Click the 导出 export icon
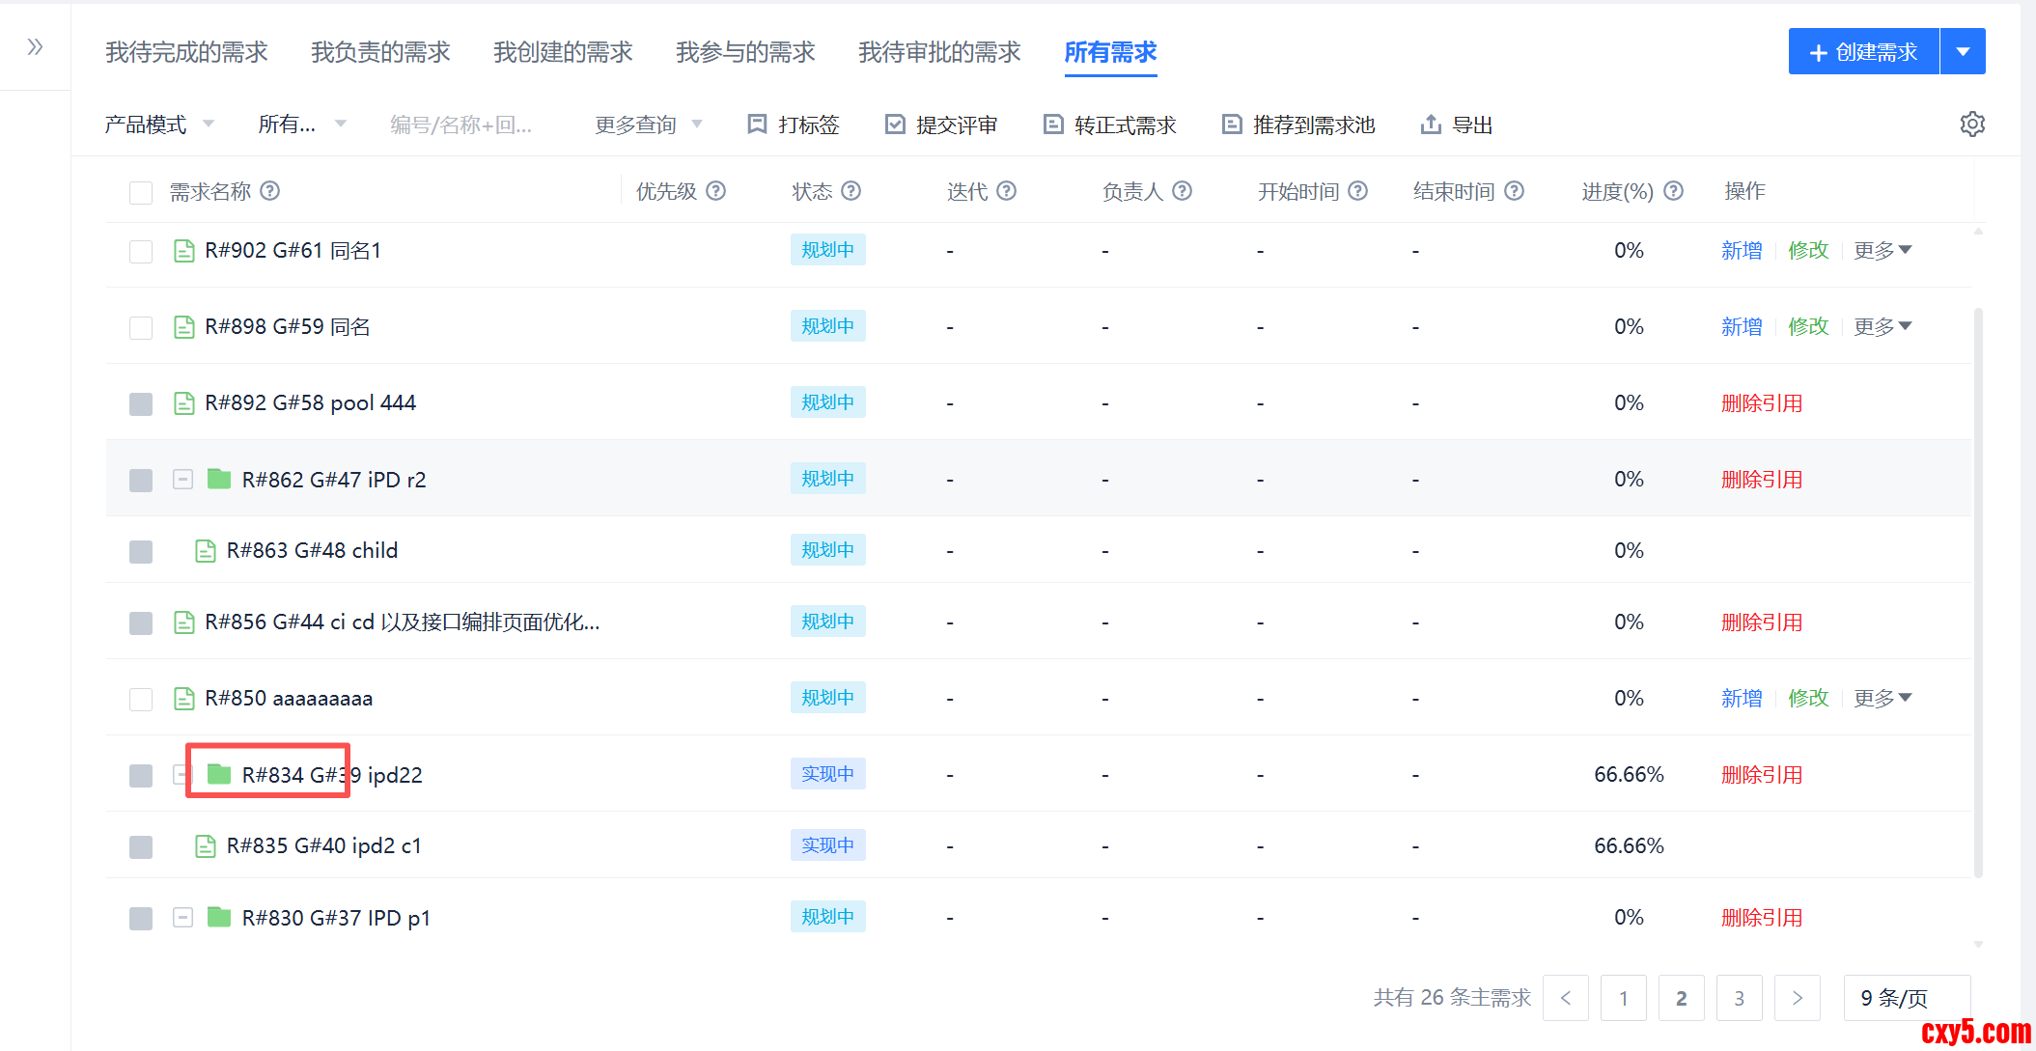Image resolution: width=2036 pixels, height=1051 pixels. pyautogui.click(x=1431, y=124)
